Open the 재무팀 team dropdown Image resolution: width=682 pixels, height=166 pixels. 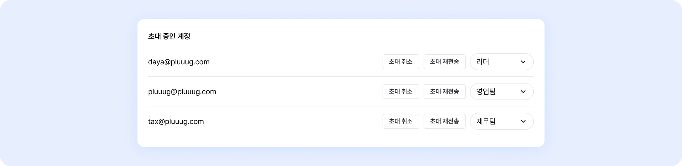[x=502, y=121]
